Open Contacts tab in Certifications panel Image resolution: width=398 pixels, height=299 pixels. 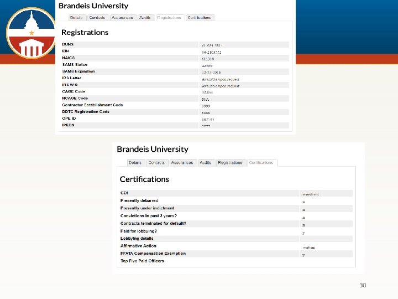pyautogui.click(x=156, y=162)
